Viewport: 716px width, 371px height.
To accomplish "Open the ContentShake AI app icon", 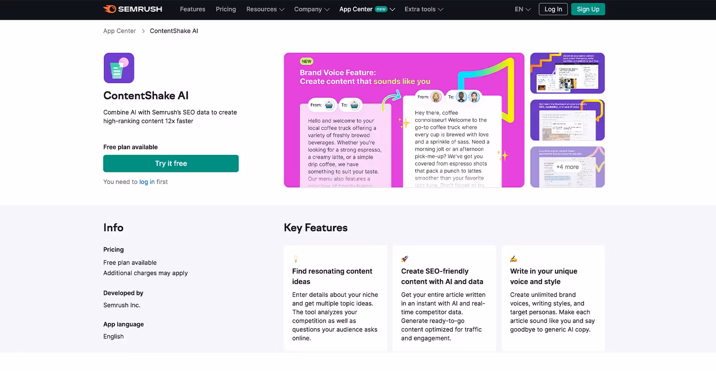I will 119,68.
